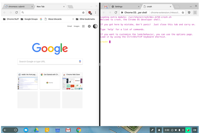Image resolution: width=199 pixels, height=133 pixels.
Task: Close the Settings tab
Action: pyautogui.click(x=139, y=7)
